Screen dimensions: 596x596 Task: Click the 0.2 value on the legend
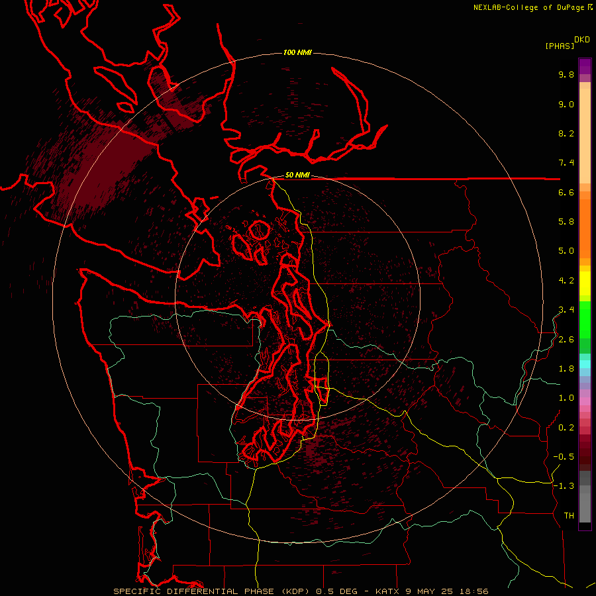coord(566,428)
